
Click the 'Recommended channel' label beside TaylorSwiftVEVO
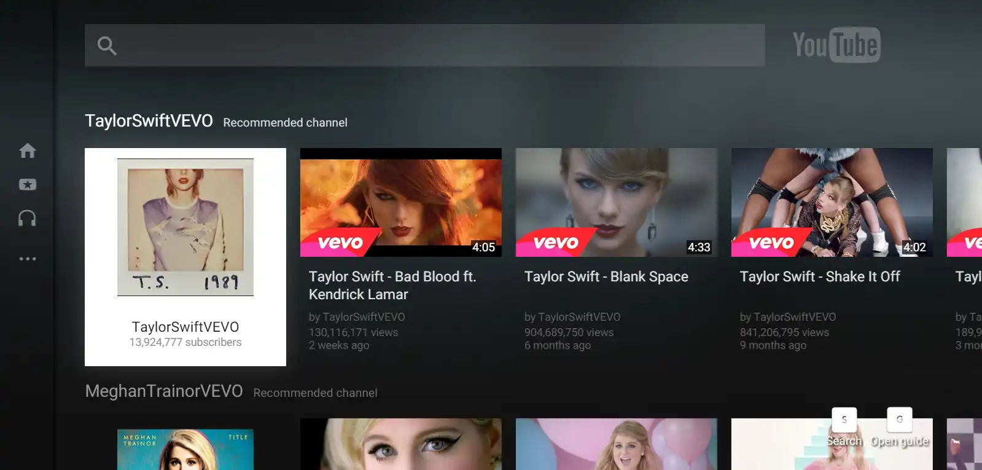pos(285,122)
